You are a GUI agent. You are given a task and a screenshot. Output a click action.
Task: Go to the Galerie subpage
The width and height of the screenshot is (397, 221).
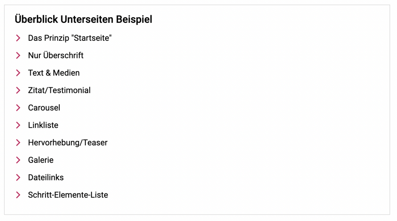click(41, 160)
